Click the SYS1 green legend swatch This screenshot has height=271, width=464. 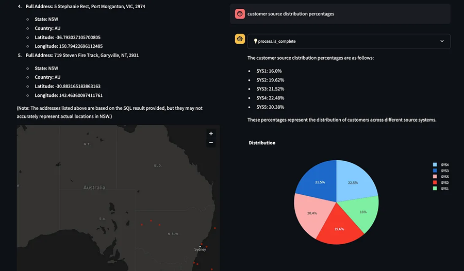(x=435, y=189)
